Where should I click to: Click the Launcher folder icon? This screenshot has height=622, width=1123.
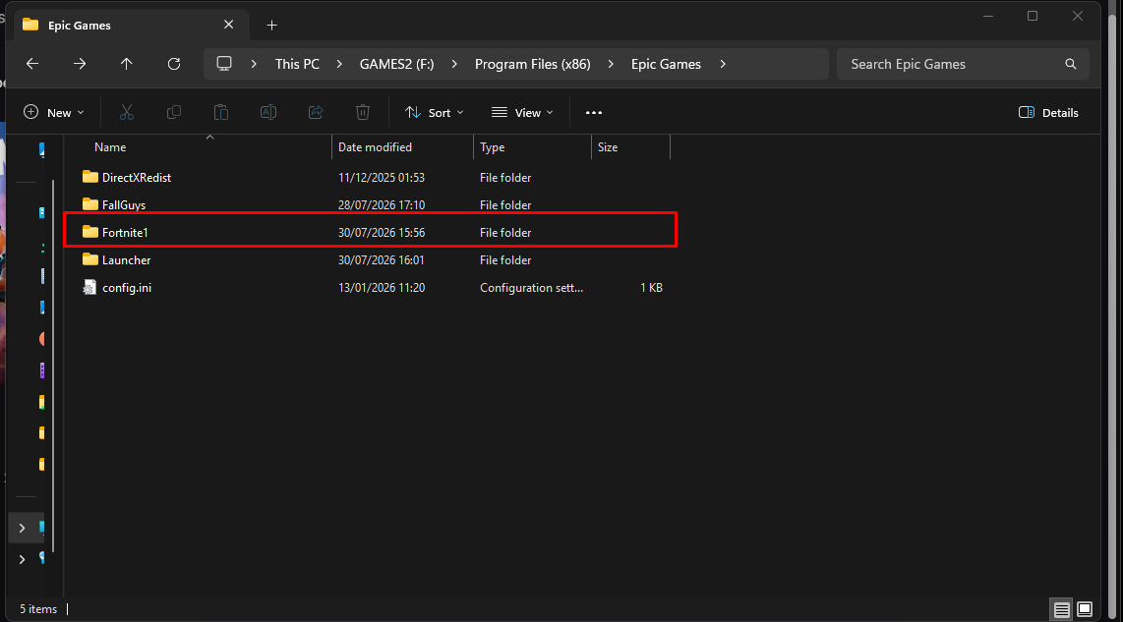[90, 259]
